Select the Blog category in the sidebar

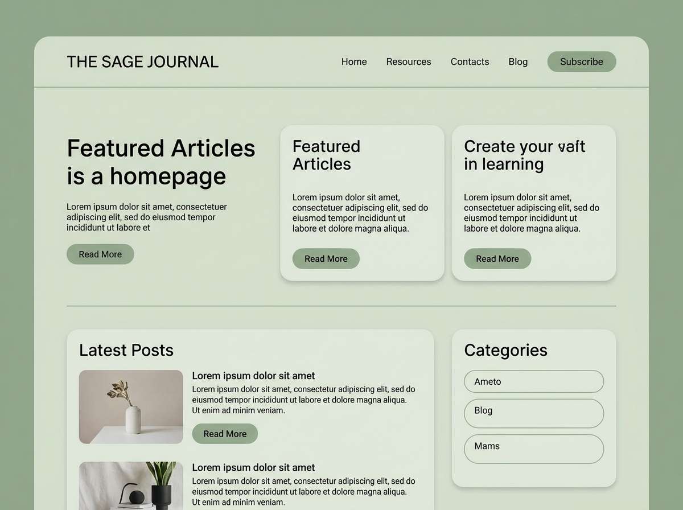(x=533, y=413)
